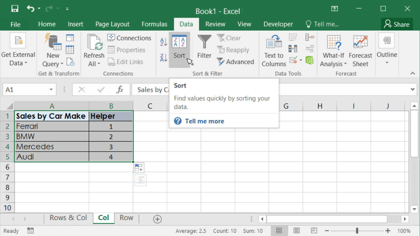Click the Sort Z to A icon

click(x=163, y=58)
